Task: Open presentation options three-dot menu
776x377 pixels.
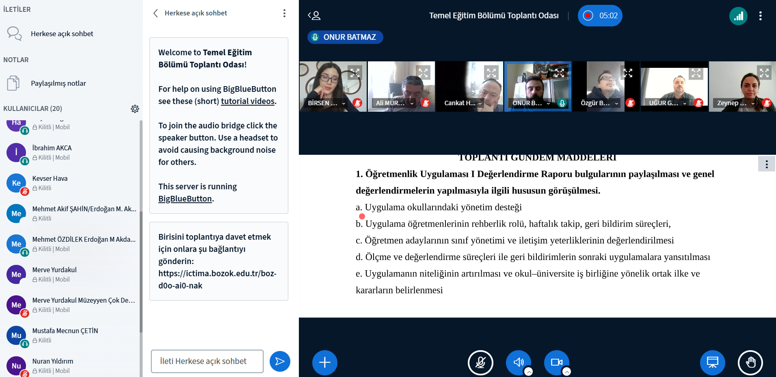Action: pyautogui.click(x=766, y=164)
